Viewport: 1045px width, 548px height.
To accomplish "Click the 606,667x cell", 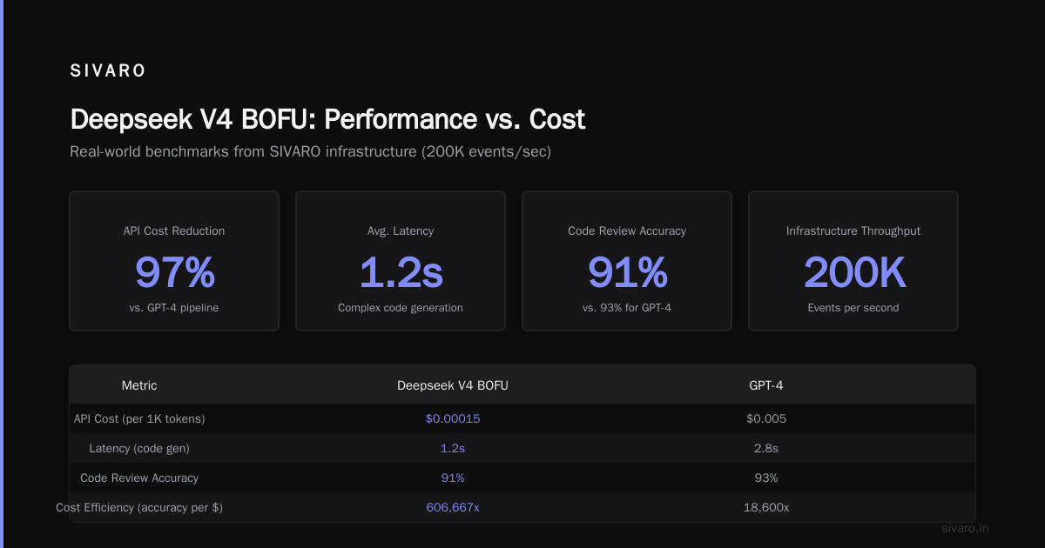I will coord(453,507).
